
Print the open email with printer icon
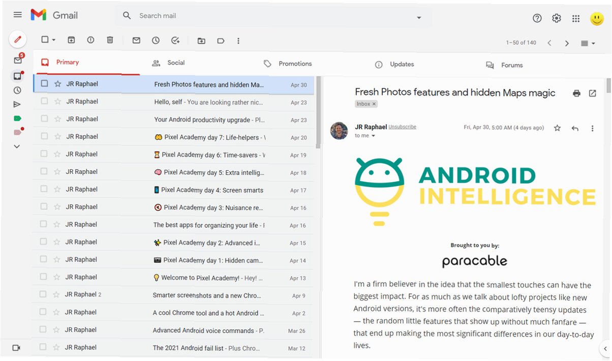tap(576, 93)
